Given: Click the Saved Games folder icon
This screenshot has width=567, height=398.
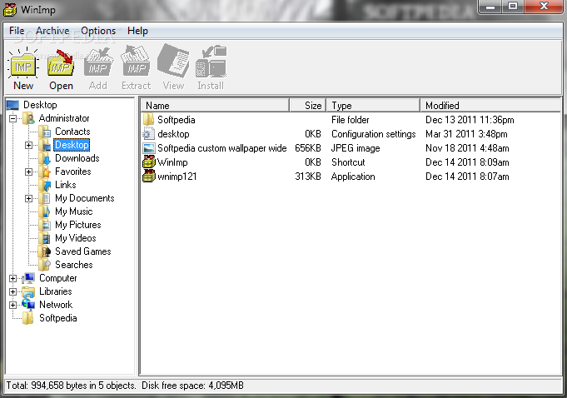Looking at the screenshot, I should coord(45,251).
